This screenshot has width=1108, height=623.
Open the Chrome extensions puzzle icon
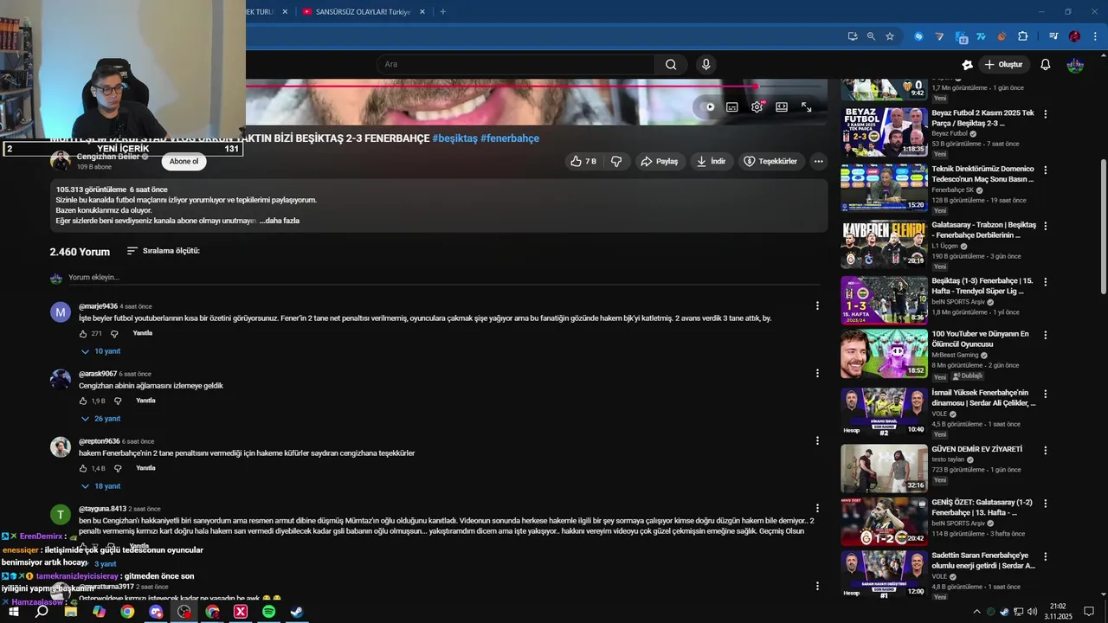pyautogui.click(x=1022, y=36)
